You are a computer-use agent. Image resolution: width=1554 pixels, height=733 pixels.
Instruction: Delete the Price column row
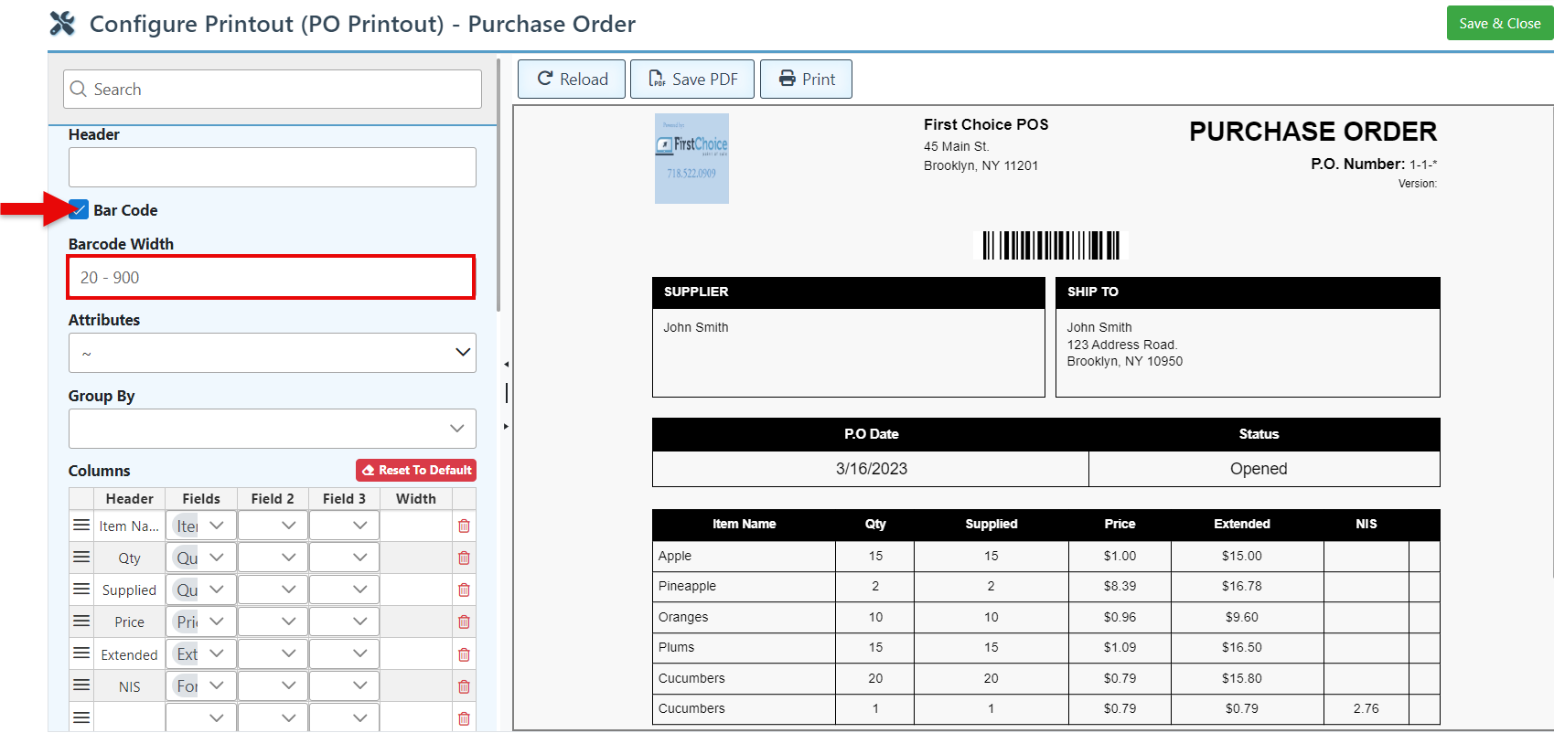coord(464,622)
